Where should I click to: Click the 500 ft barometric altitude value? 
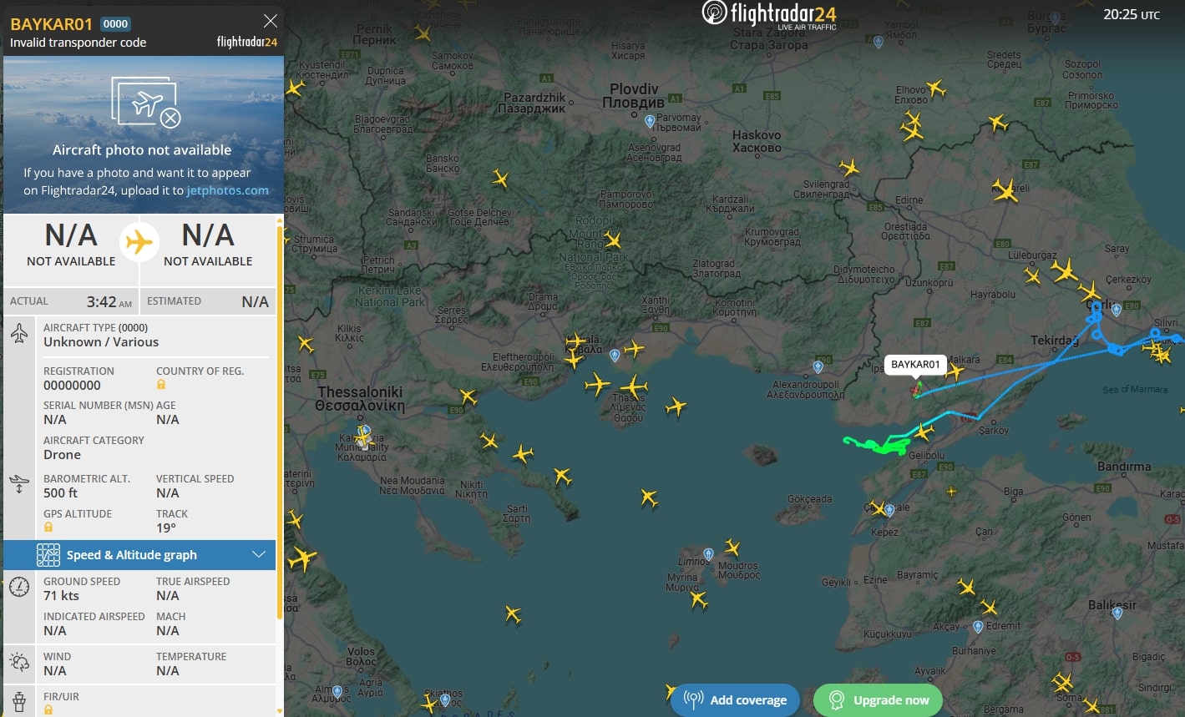click(61, 493)
